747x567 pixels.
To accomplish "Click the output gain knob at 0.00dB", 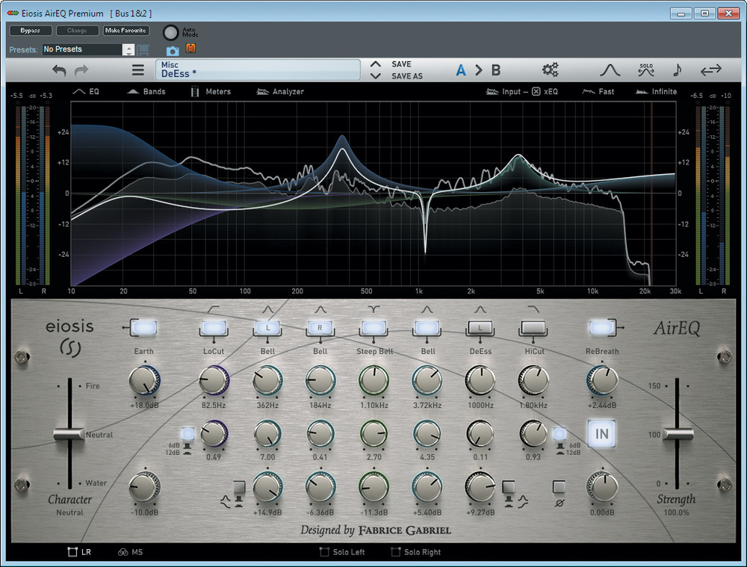I will pyautogui.click(x=601, y=487).
